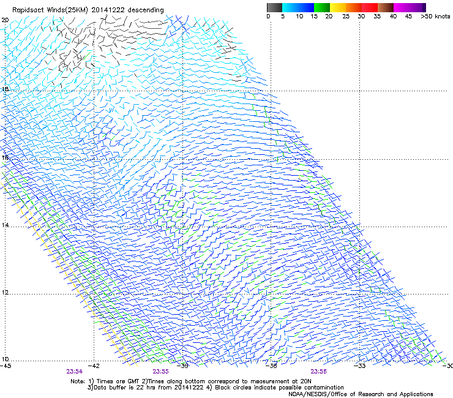Click the -45 longitude axis label
The image size is (453, 398).
coord(6,366)
